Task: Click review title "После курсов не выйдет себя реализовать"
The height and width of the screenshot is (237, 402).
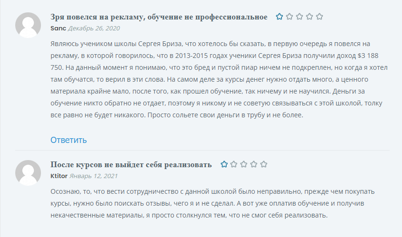Action: coord(131,165)
